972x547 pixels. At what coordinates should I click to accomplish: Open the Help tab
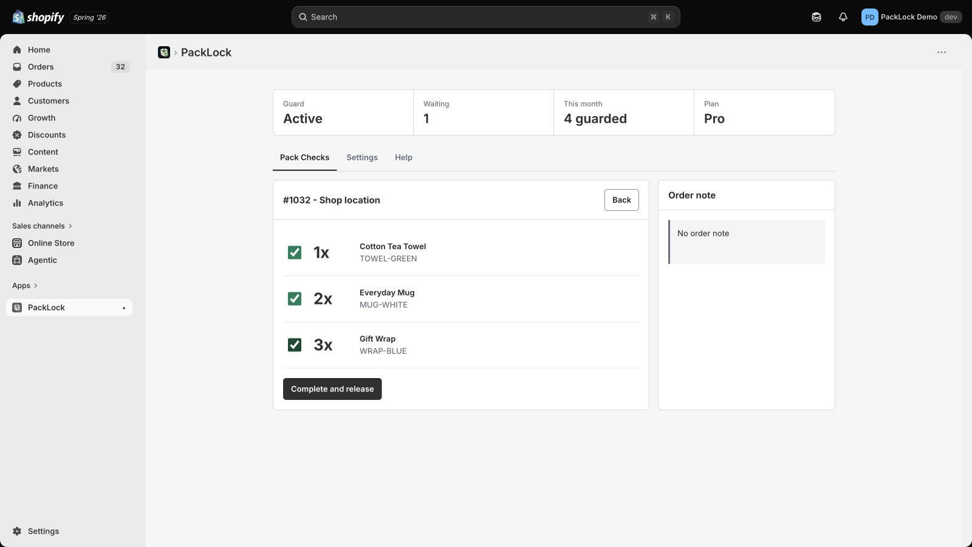[403, 157]
